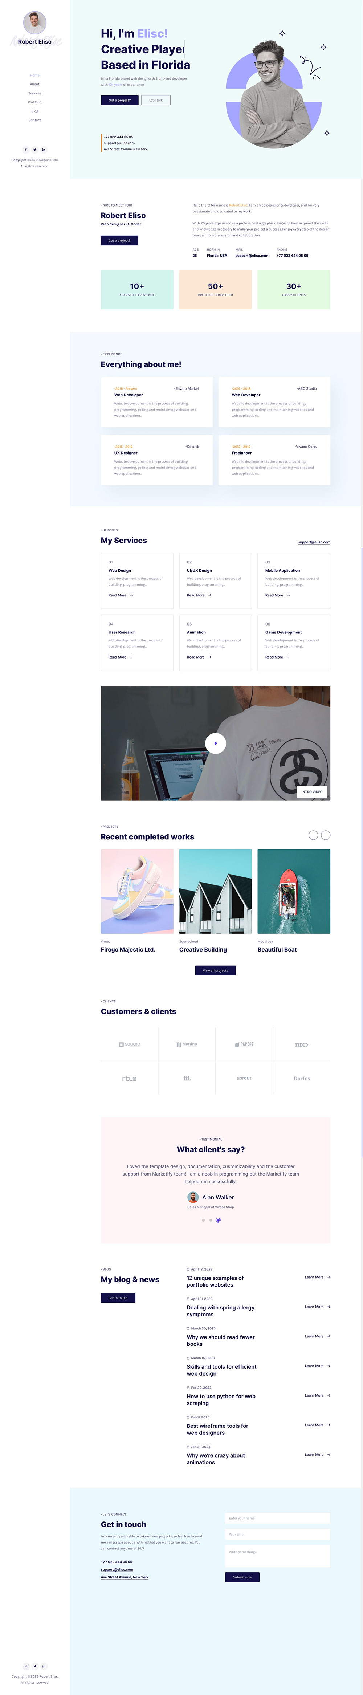Click the Enter your name field

point(277,1518)
